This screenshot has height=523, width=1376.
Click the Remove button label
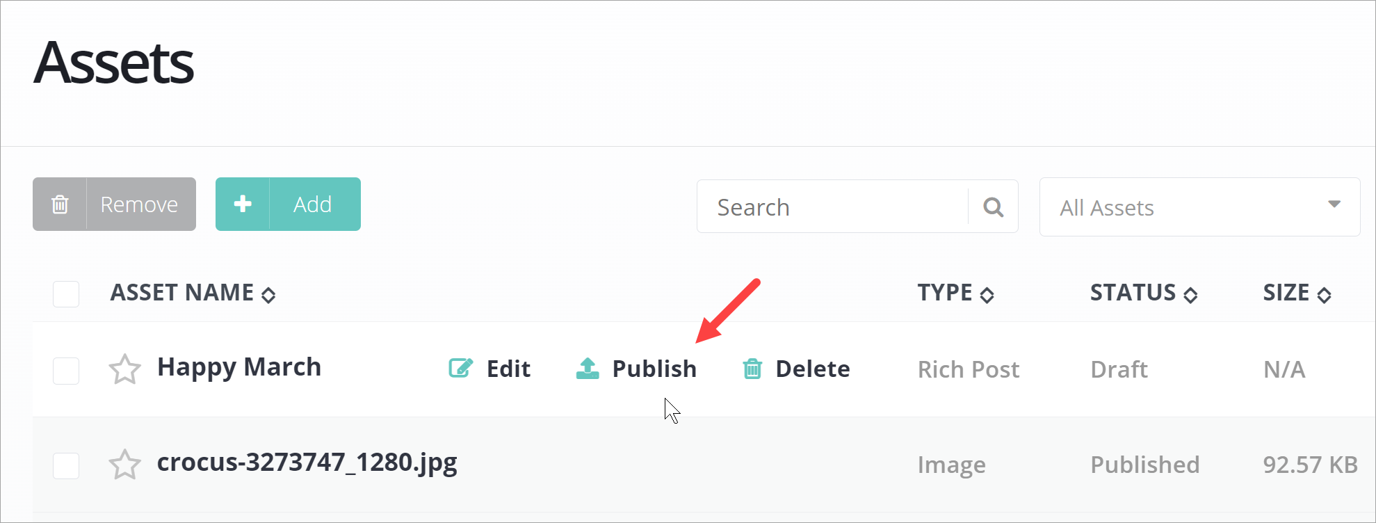pyautogui.click(x=139, y=204)
